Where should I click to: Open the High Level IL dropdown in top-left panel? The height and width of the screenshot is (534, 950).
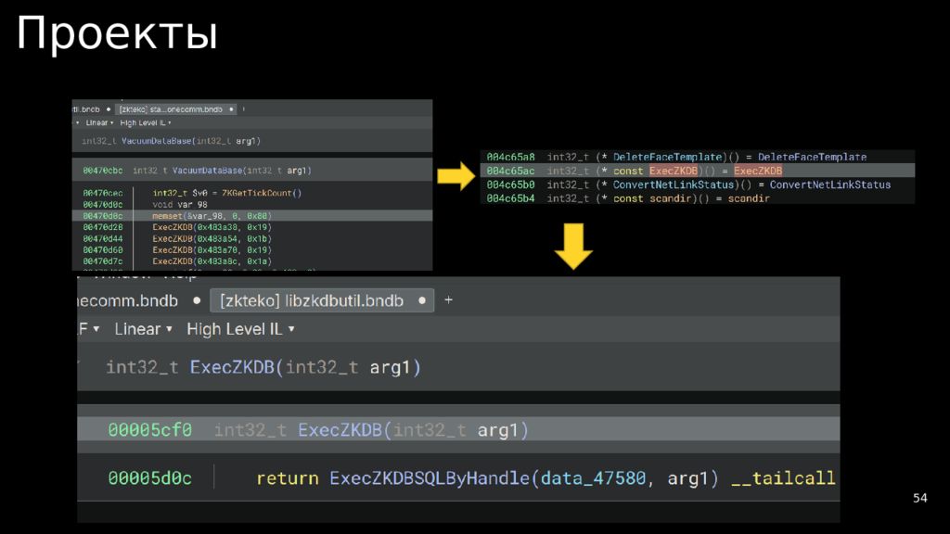coord(146,122)
